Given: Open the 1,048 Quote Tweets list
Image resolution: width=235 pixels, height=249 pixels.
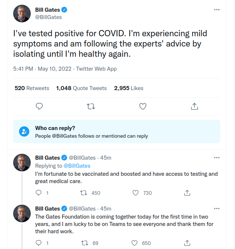Looking at the screenshot, I should pos(81,88).
